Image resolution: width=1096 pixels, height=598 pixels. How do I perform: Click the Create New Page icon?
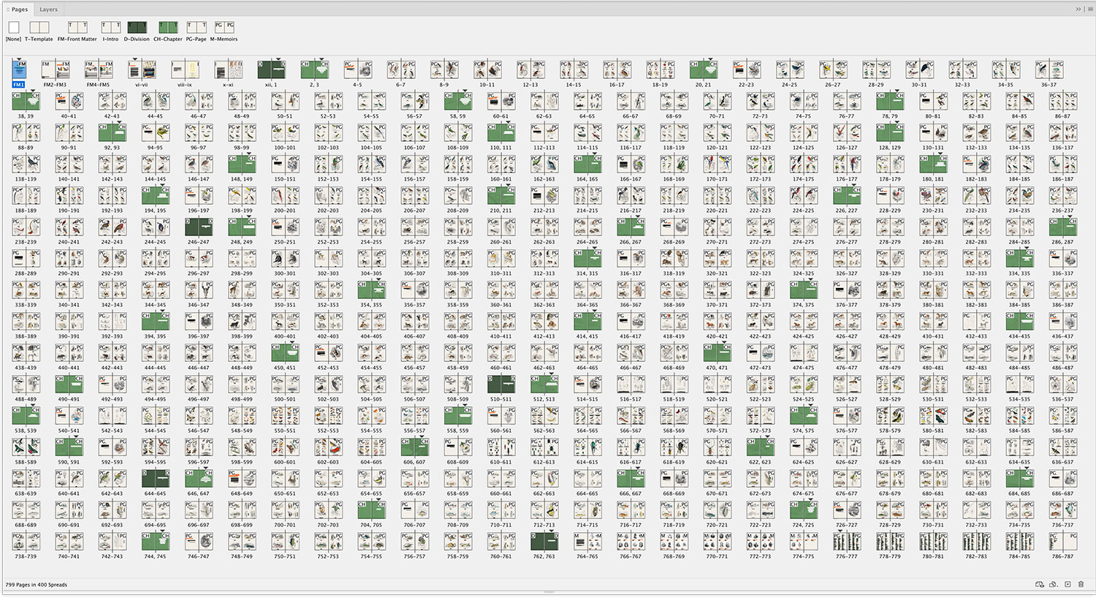click(1068, 585)
